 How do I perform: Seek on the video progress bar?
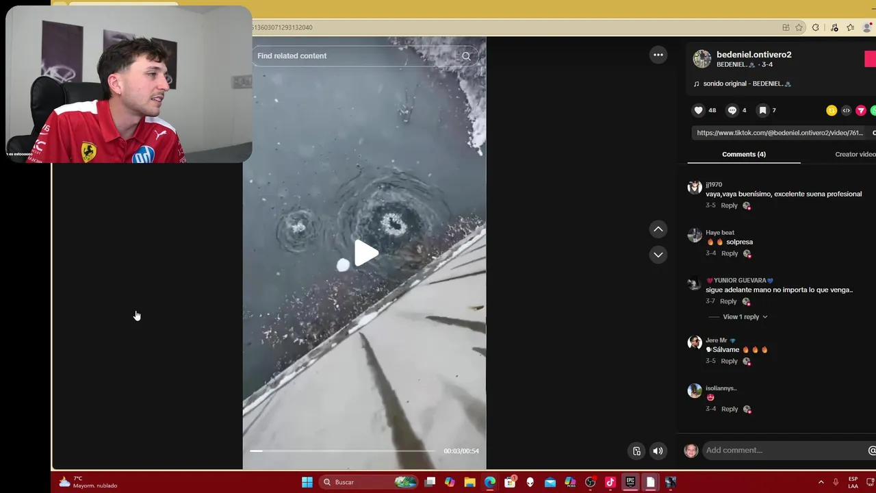(342, 451)
